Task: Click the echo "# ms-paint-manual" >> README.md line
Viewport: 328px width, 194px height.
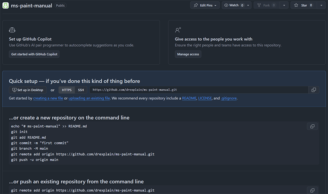Action: pyautogui.click(x=49, y=126)
